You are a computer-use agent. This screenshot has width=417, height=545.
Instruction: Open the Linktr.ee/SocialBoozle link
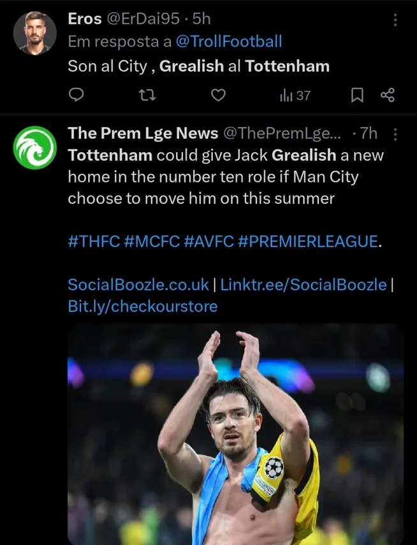[303, 285]
